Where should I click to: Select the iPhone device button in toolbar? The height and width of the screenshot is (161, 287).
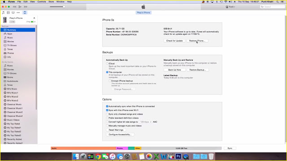(x=25, y=13)
